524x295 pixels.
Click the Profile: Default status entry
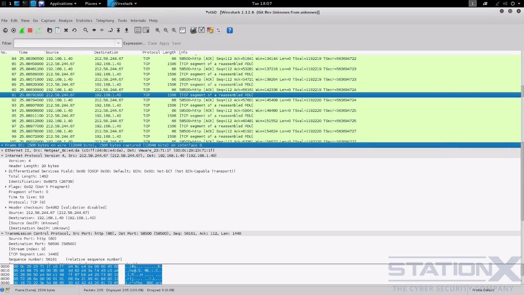click(x=483, y=290)
